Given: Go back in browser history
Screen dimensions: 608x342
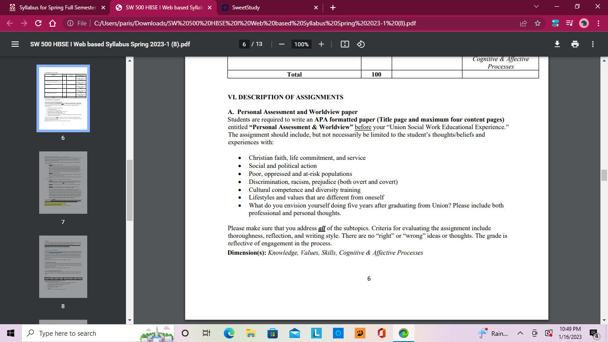Looking at the screenshot, I should tap(10, 23).
